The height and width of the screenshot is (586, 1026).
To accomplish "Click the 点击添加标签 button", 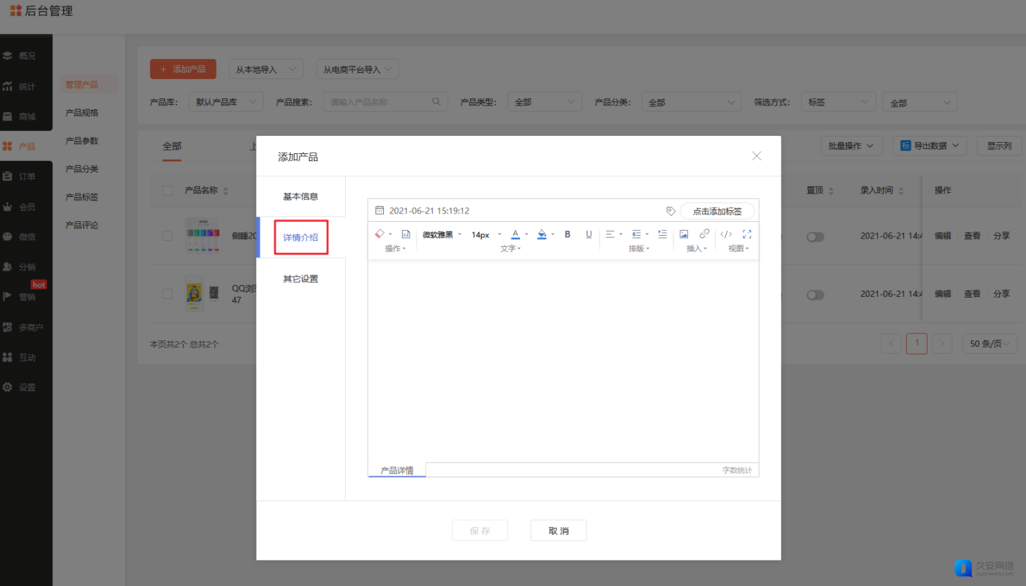I will tap(717, 212).
